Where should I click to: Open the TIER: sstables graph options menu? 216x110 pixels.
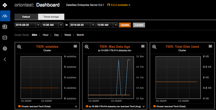point(76,46)
